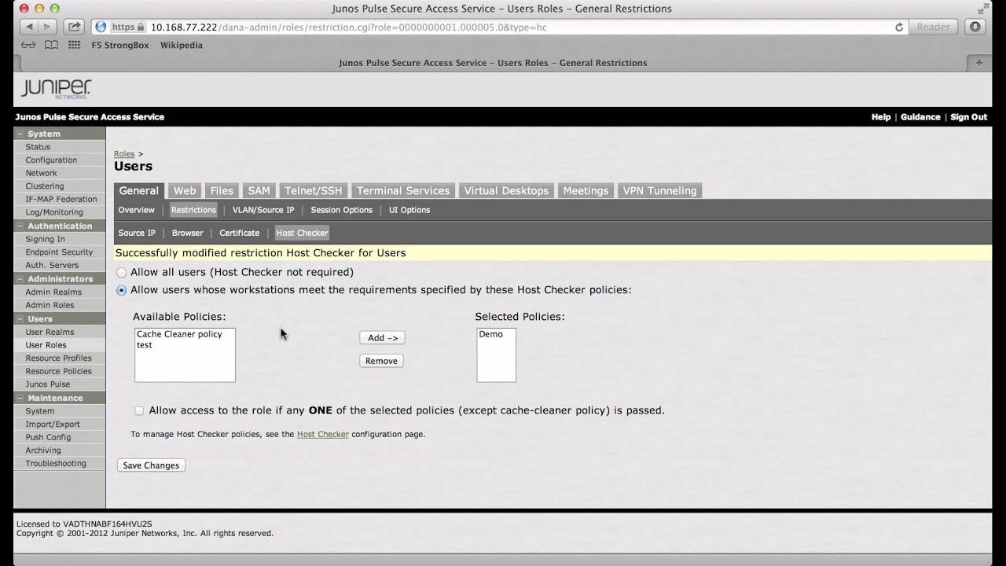
Task: Select Allow users meeting Host Checker policies
Action: click(x=121, y=290)
